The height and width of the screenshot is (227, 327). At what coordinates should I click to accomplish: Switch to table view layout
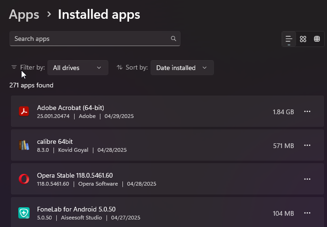pos(317,39)
